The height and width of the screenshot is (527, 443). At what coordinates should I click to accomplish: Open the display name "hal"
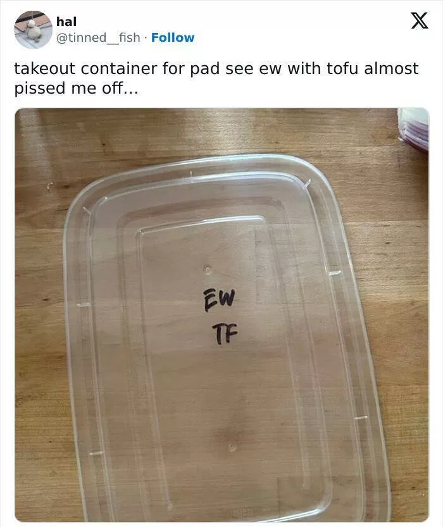[x=66, y=22]
